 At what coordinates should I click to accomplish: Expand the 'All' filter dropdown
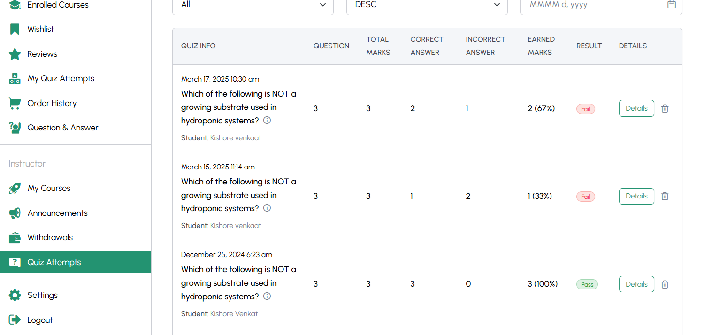pyautogui.click(x=253, y=5)
